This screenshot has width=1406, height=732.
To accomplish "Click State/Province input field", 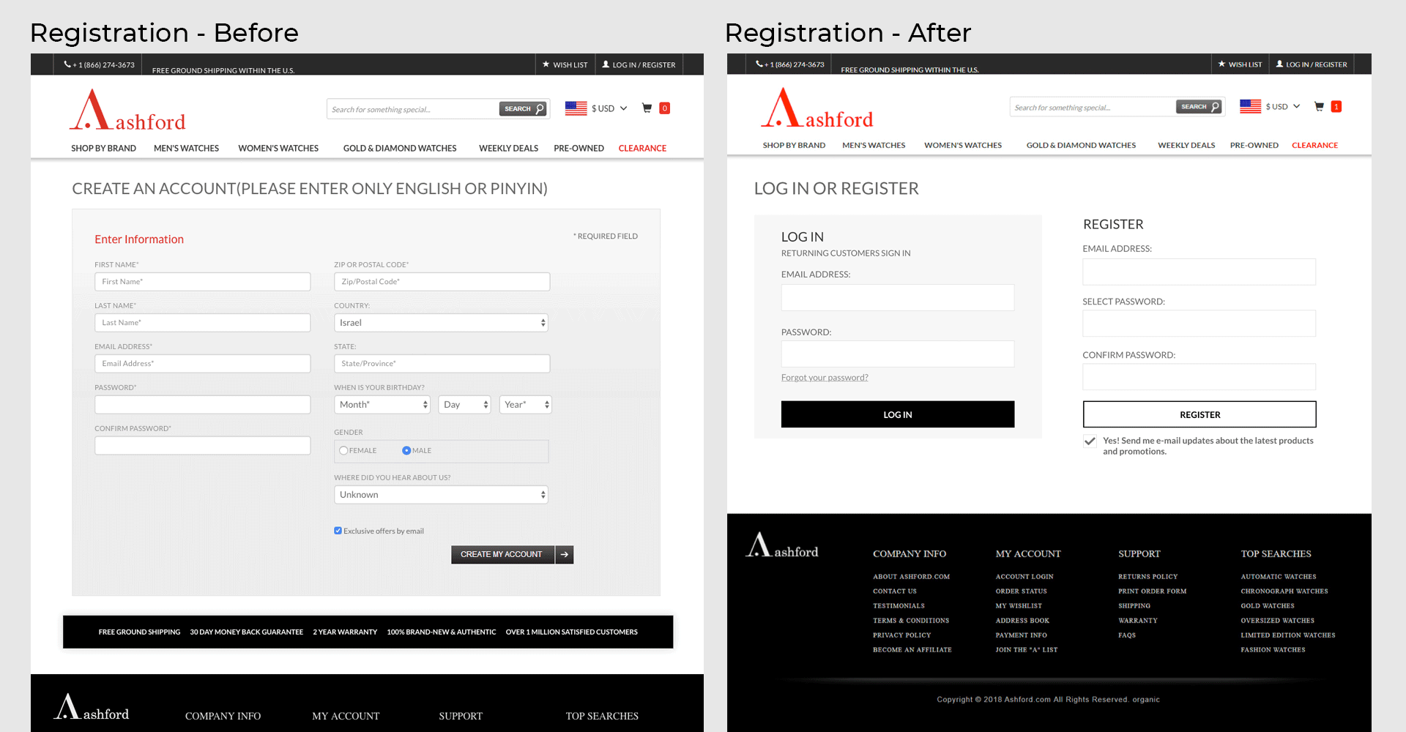I will click(442, 364).
